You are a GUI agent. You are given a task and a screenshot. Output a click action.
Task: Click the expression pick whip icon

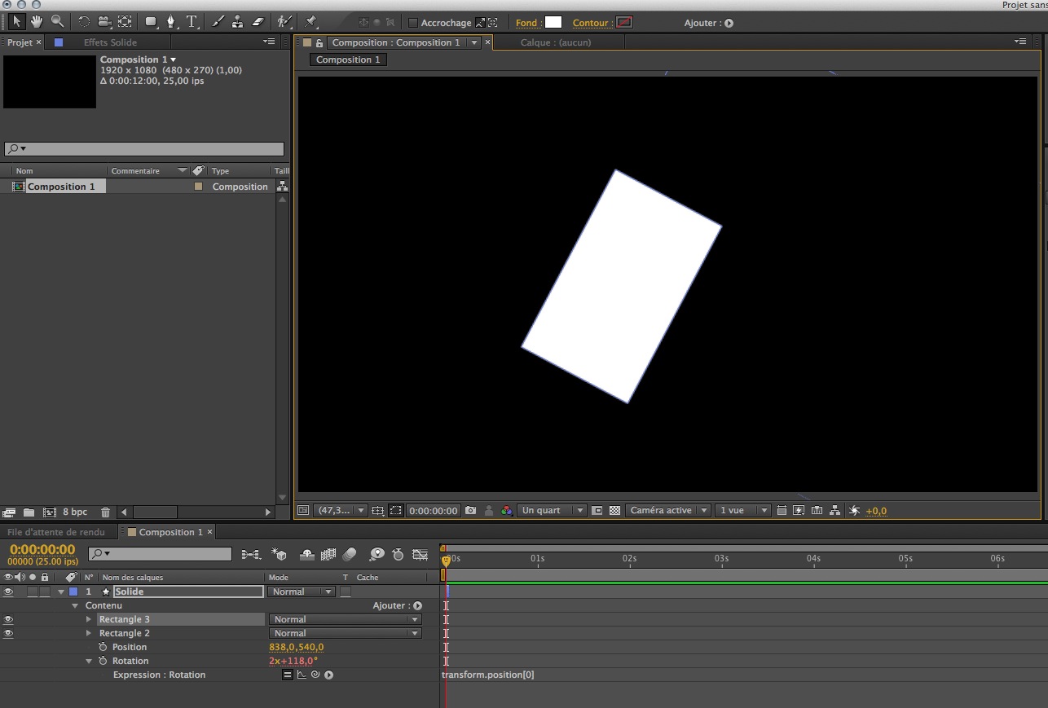pos(315,675)
